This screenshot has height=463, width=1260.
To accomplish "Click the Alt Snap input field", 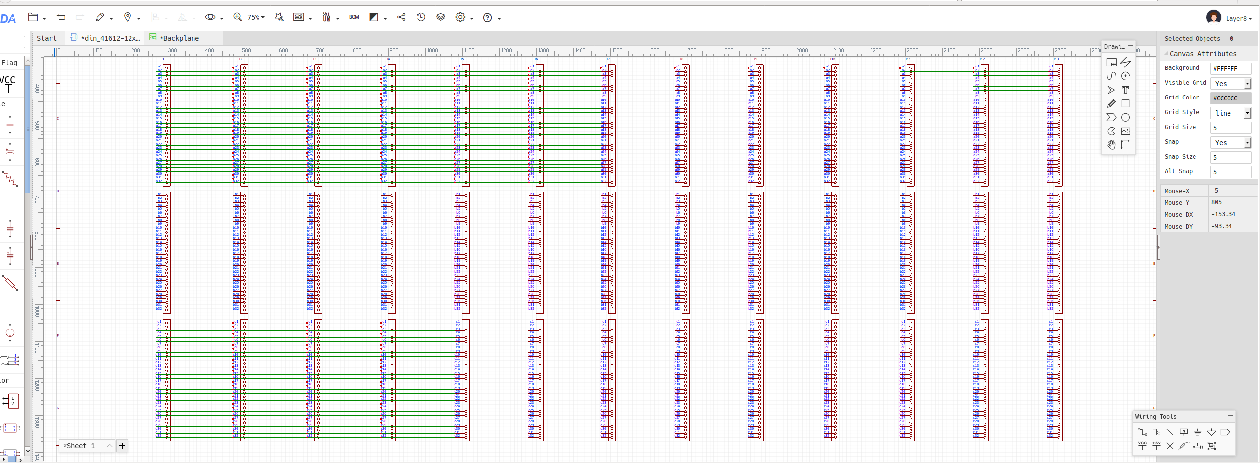I will [x=1230, y=172].
